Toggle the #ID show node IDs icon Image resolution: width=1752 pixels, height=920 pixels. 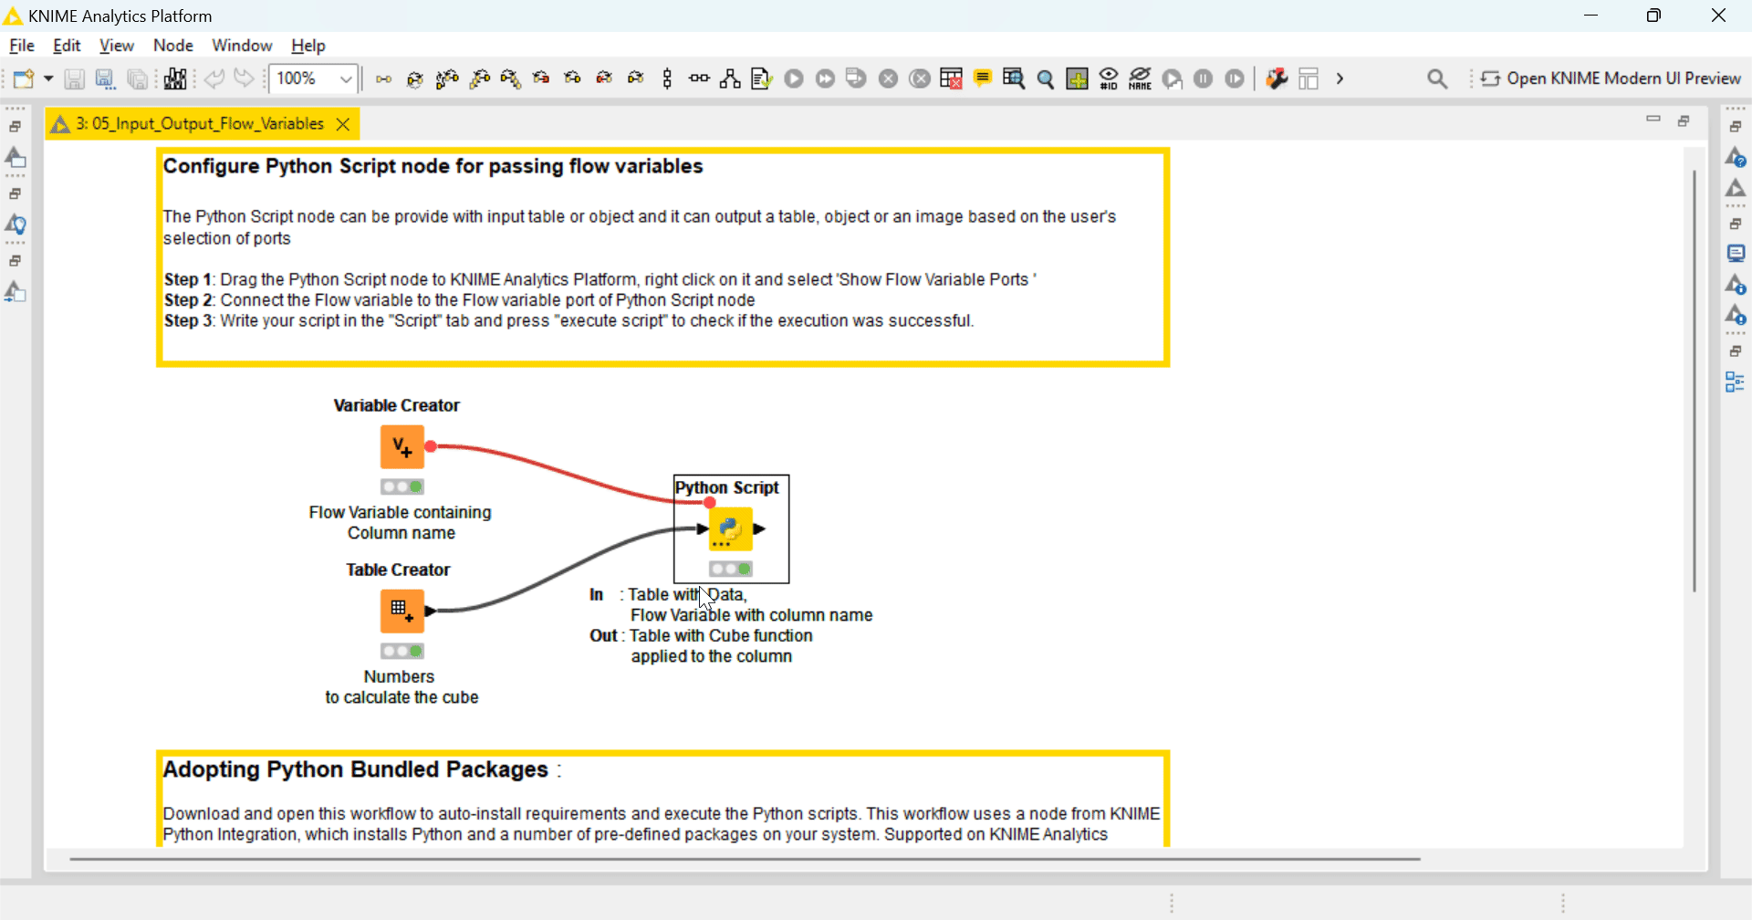pos(1109,78)
